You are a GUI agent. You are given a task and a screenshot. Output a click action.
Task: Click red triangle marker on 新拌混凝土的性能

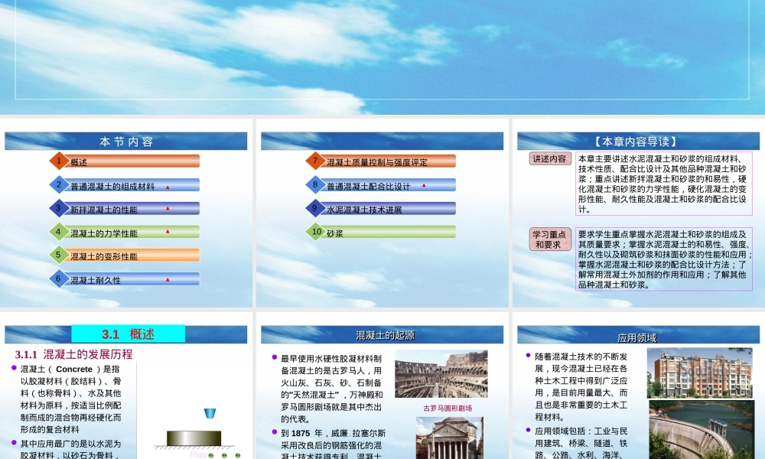168,208
